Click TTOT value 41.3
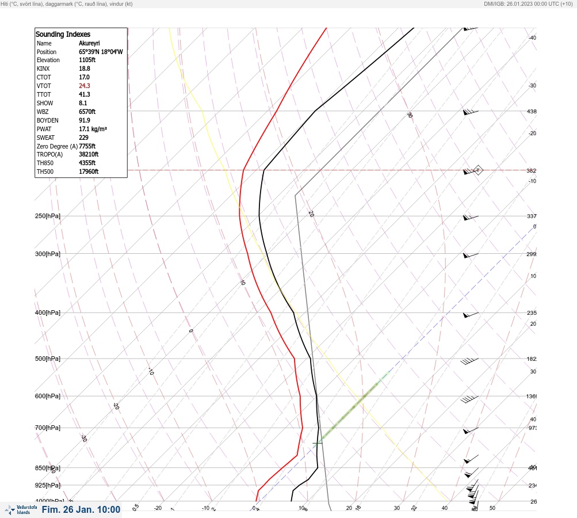 tap(85, 94)
